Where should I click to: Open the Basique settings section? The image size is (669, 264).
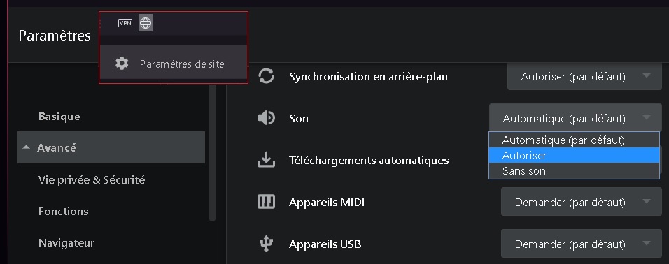[59, 116]
